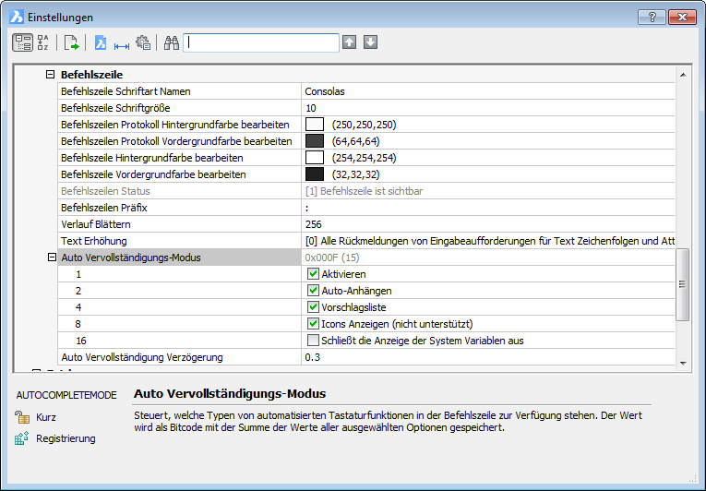Open the window help question mark button

652,17
